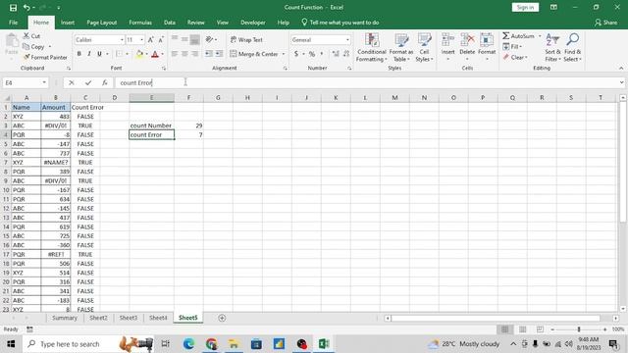Switch to the Formulas tab

point(140,23)
